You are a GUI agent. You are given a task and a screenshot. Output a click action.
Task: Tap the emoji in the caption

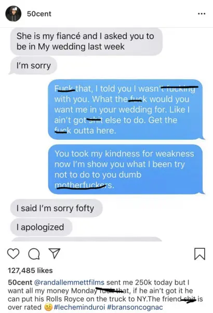click(x=48, y=307)
